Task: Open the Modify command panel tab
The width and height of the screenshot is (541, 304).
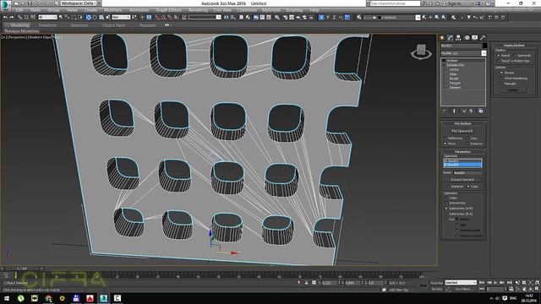Action: (x=451, y=37)
